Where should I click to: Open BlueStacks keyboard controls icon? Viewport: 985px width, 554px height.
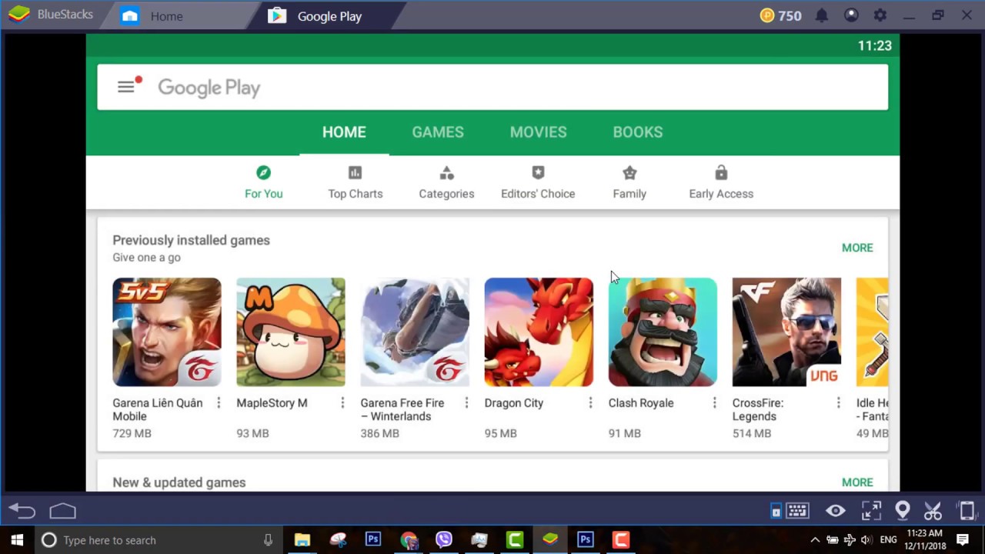click(x=797, y=511)
